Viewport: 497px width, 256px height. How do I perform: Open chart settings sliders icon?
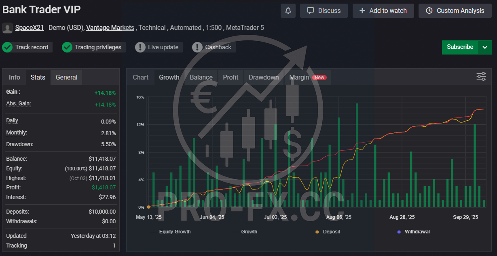click(x=481, y=77)
